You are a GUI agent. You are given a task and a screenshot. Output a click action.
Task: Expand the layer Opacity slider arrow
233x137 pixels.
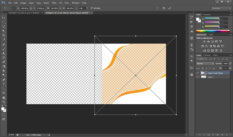pos(230,63)
